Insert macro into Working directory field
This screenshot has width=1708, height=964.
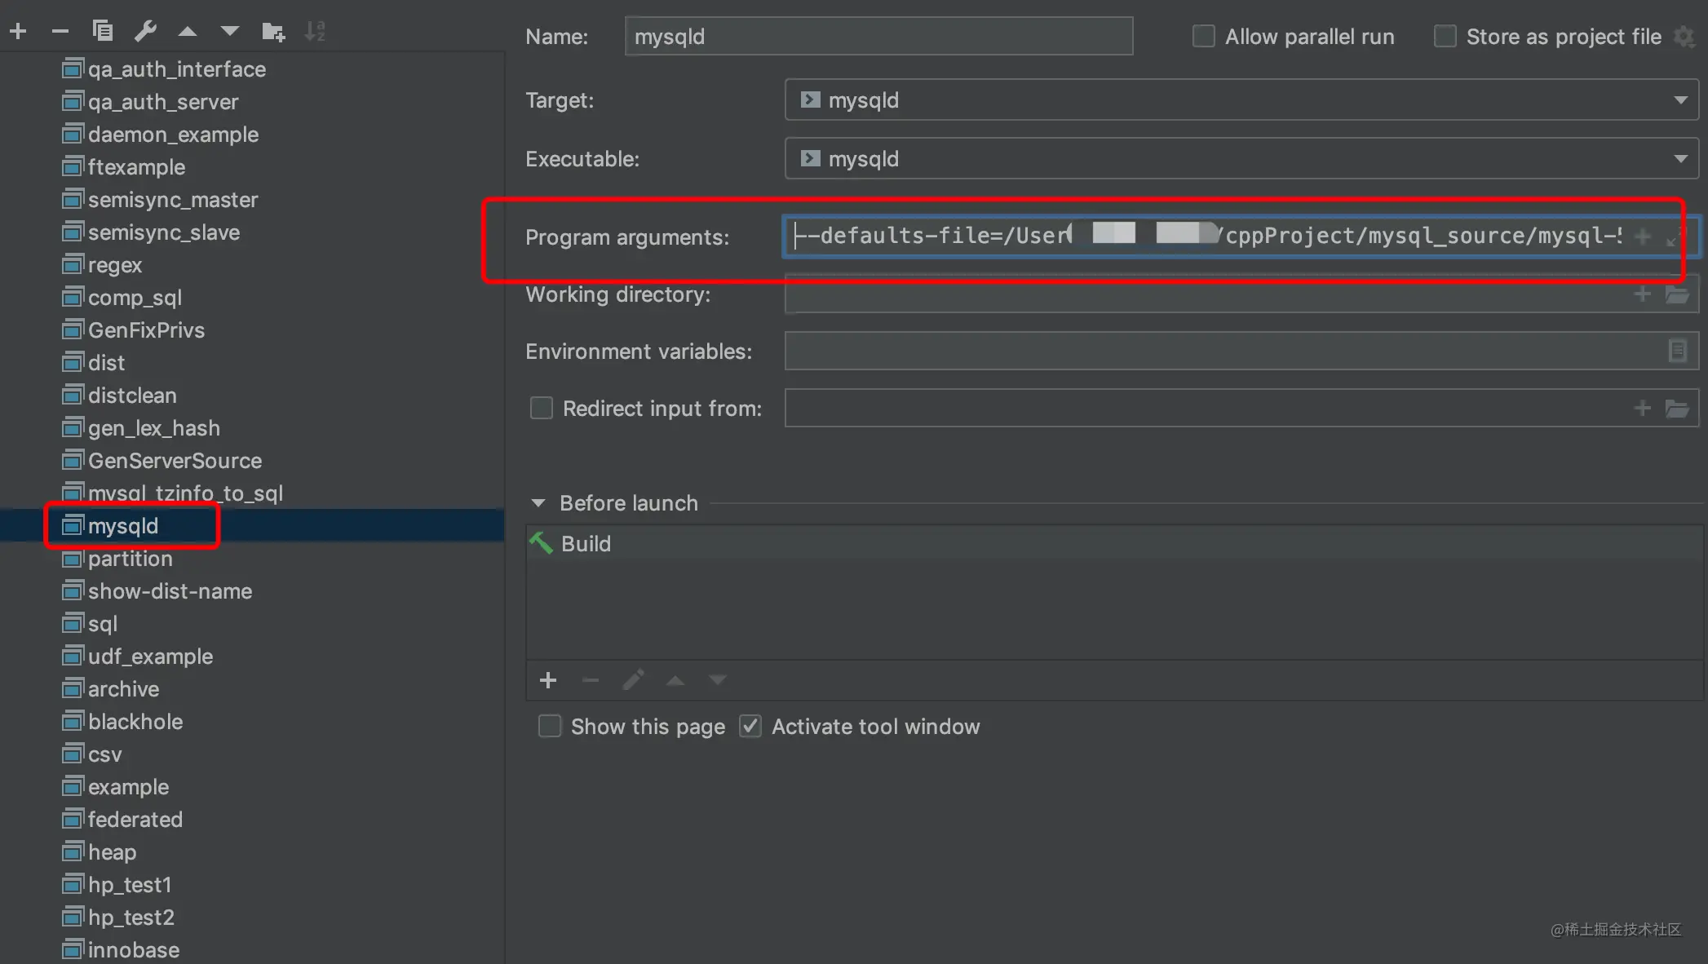click(x=1643, y=294)
